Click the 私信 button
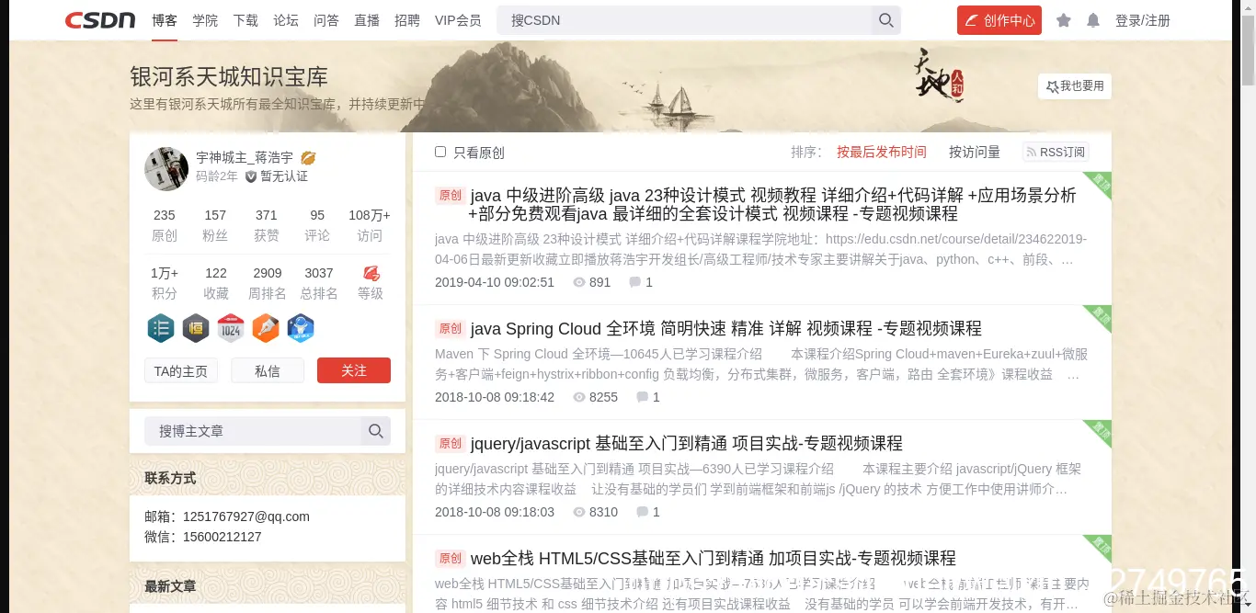Image resolution: width=1256 pixels, height=613 pixels. 268,370
